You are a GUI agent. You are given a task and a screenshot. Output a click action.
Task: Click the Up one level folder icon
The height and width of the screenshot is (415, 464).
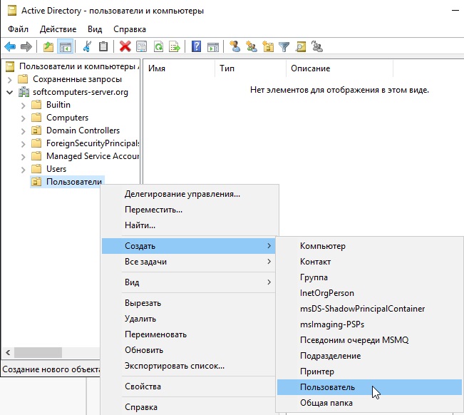pos(48,46)
